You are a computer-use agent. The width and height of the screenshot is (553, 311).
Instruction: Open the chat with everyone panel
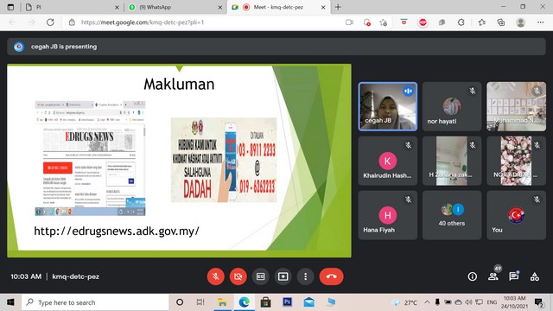(x=514, y=276)
